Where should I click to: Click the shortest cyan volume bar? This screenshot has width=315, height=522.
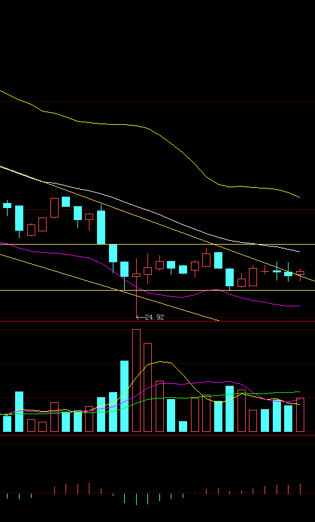point(183,426)
